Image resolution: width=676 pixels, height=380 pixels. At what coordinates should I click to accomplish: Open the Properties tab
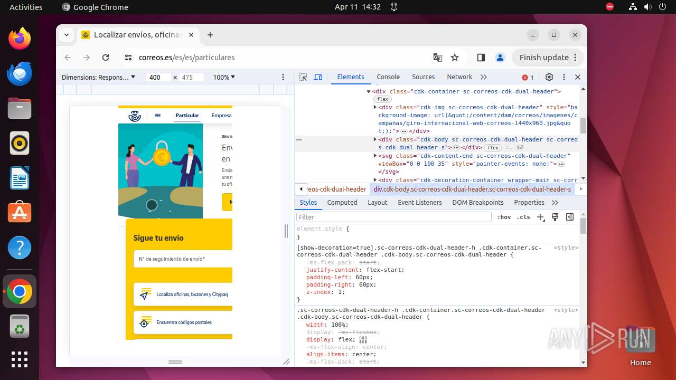(x=529, y=203)
